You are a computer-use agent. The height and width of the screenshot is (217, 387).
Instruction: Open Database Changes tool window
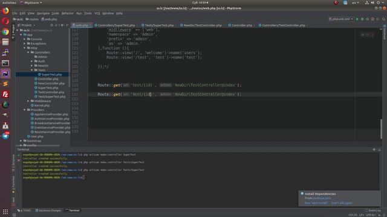click(x=48, y=210)
